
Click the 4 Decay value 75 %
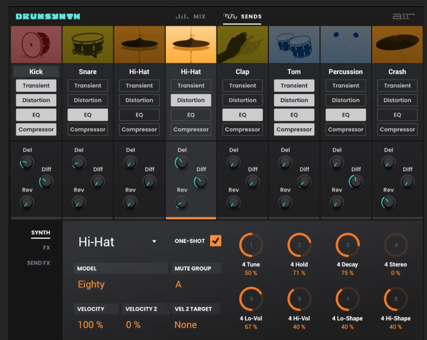click(347, 273)
